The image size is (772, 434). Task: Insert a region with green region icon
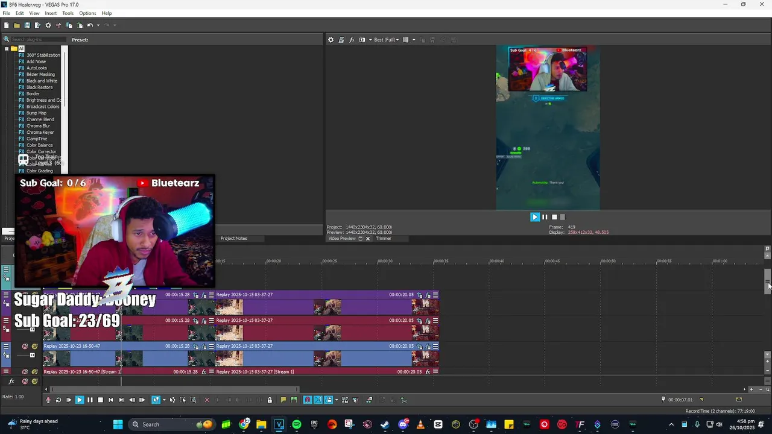coord(294,400)
